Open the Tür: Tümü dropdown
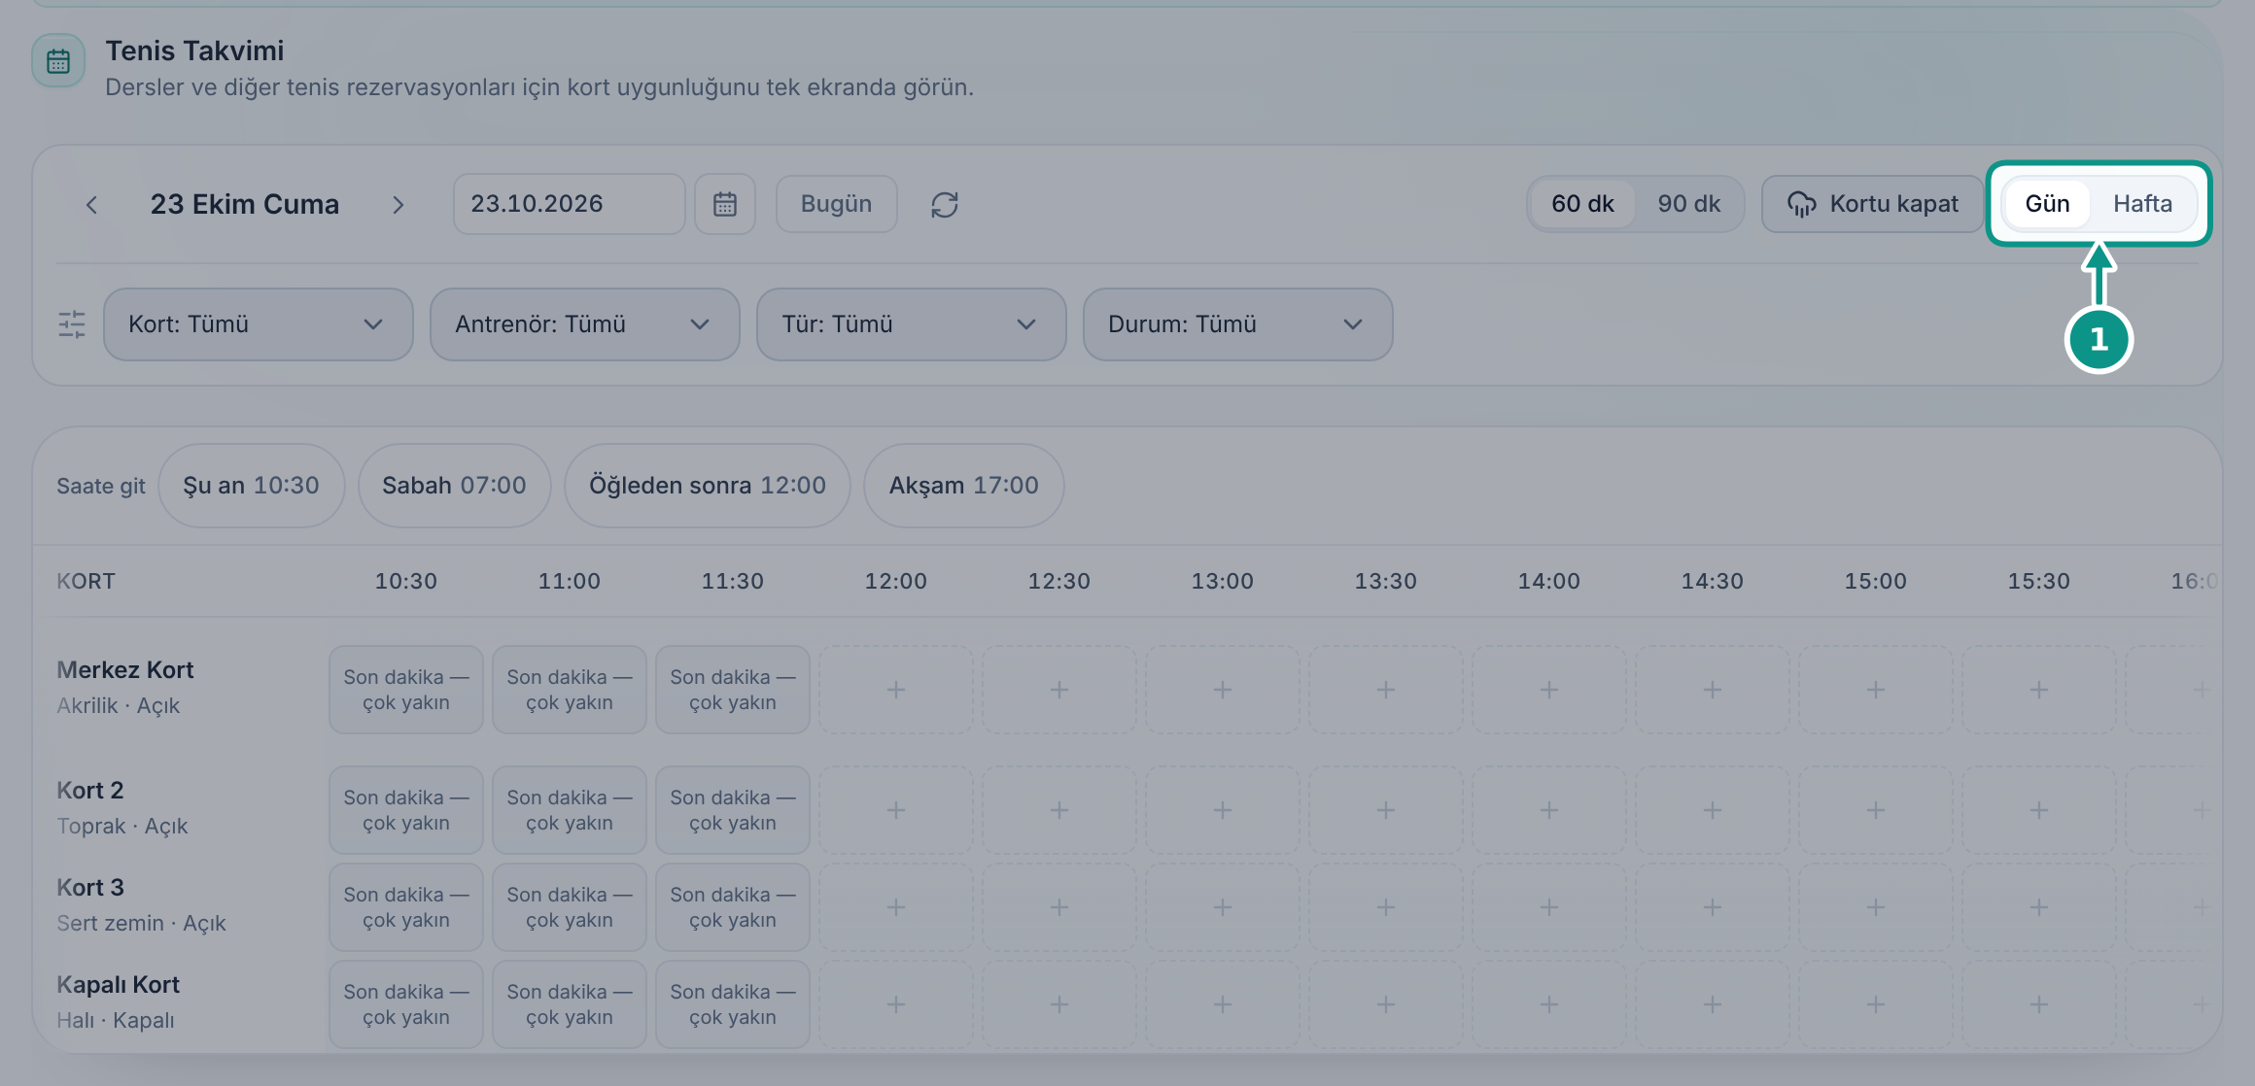Viewport: 2255px width, 1086px height. [x=912, y=324]
